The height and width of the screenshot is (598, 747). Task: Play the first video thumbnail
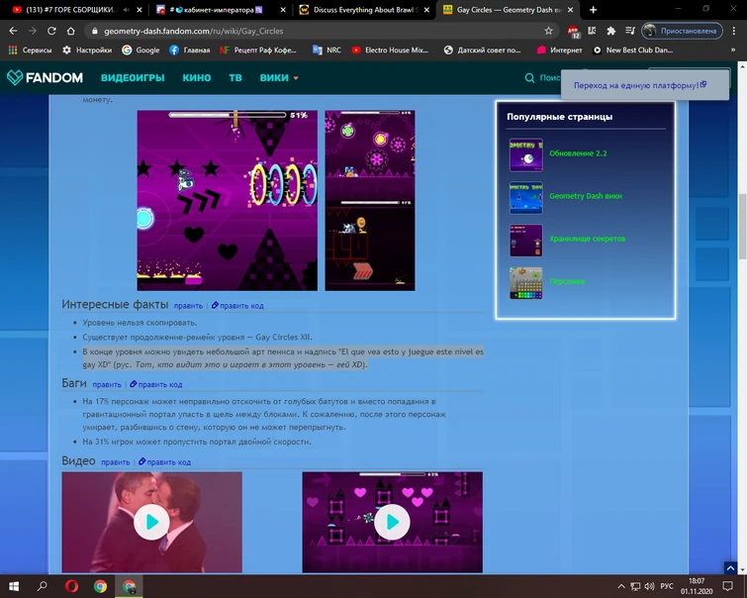pyautogui.click(x=151, y=522)
